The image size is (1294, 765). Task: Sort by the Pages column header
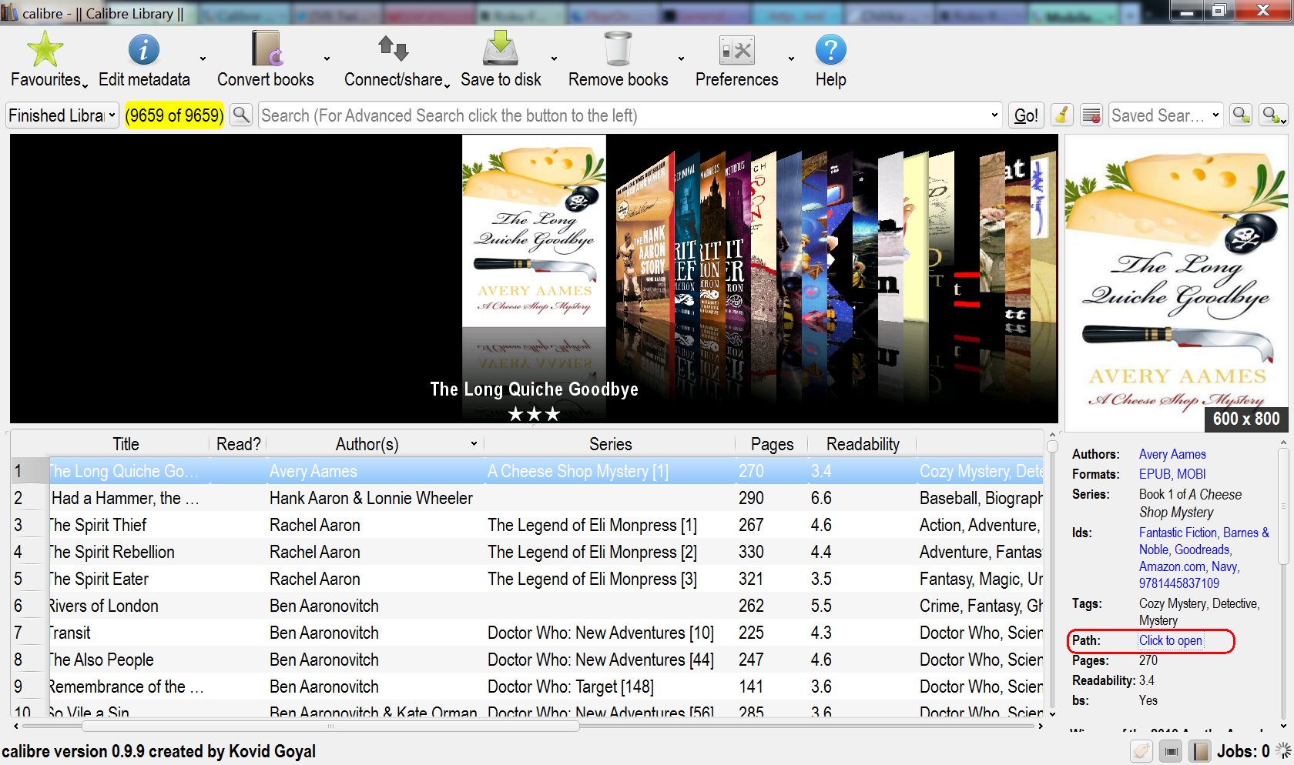(772, 444)
